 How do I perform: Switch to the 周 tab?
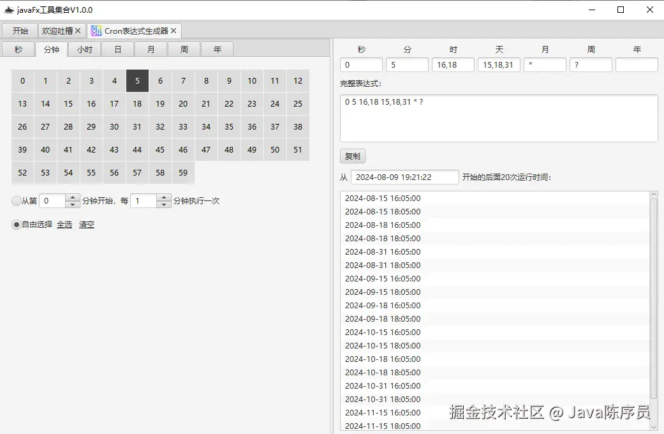(184, 50)
